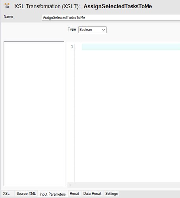Open the Source XML tab
180x198 pixels.
pyautogui.click(x=26, y=194)
